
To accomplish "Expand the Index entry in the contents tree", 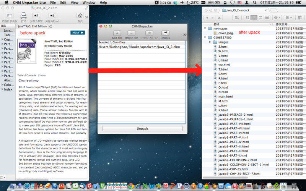I will pyautogui.click(x=2, y=89).
